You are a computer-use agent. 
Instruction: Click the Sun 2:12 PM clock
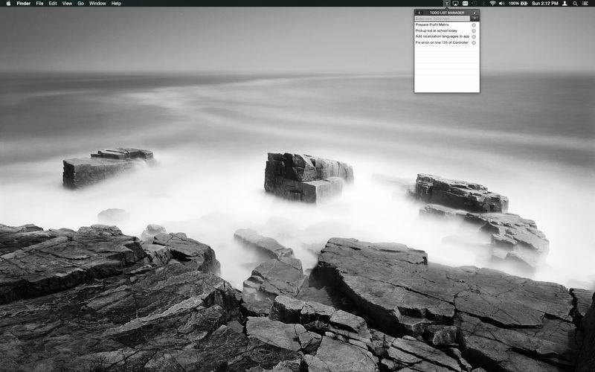(x=544, y=4)
